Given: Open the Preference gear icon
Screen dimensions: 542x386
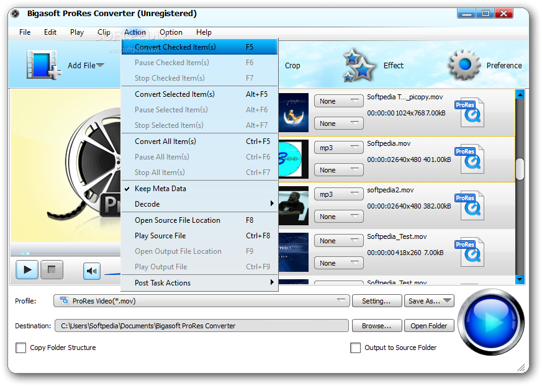Looking at the screenshot, I should pyautogui.click(x=465, y=65).
